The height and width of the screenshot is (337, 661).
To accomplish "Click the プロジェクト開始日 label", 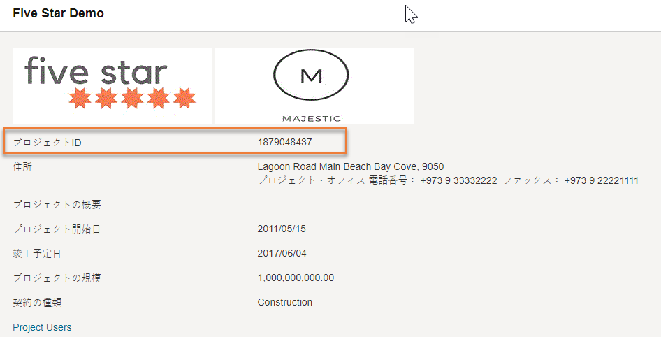I will (x=57, y=229).
